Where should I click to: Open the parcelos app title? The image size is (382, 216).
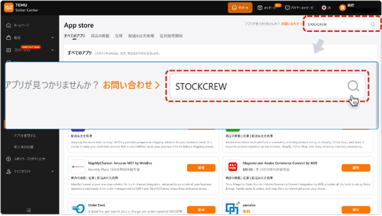[249, 205]
